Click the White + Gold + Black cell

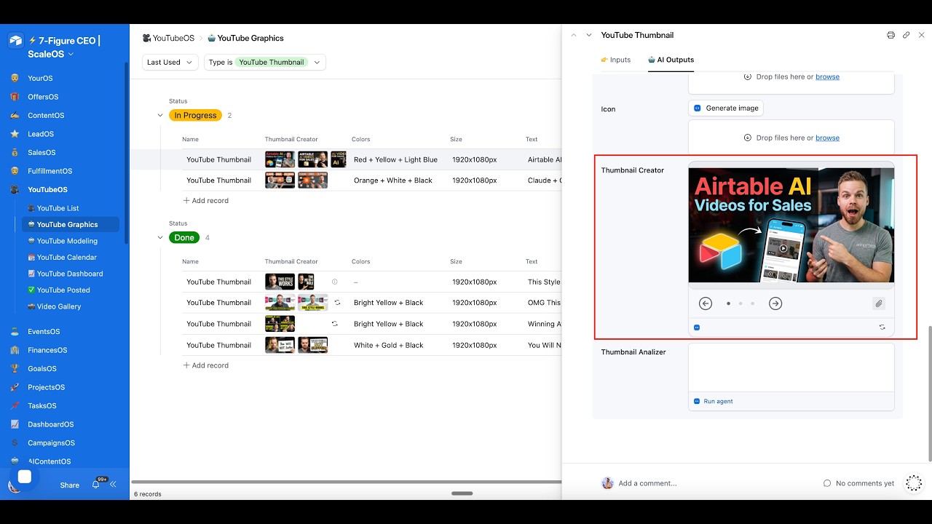[x=388, y=345]
